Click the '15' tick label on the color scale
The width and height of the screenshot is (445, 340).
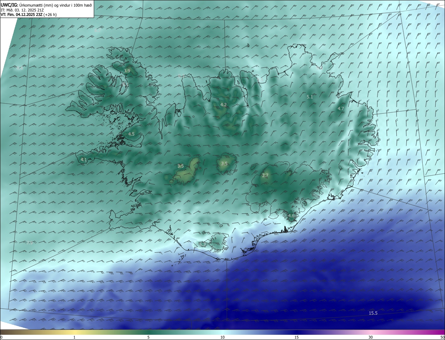coord(297,337)
